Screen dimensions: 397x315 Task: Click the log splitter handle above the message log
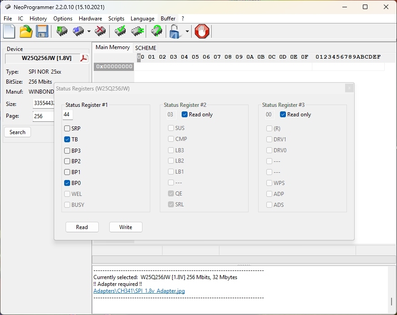(x=244, y=265)
